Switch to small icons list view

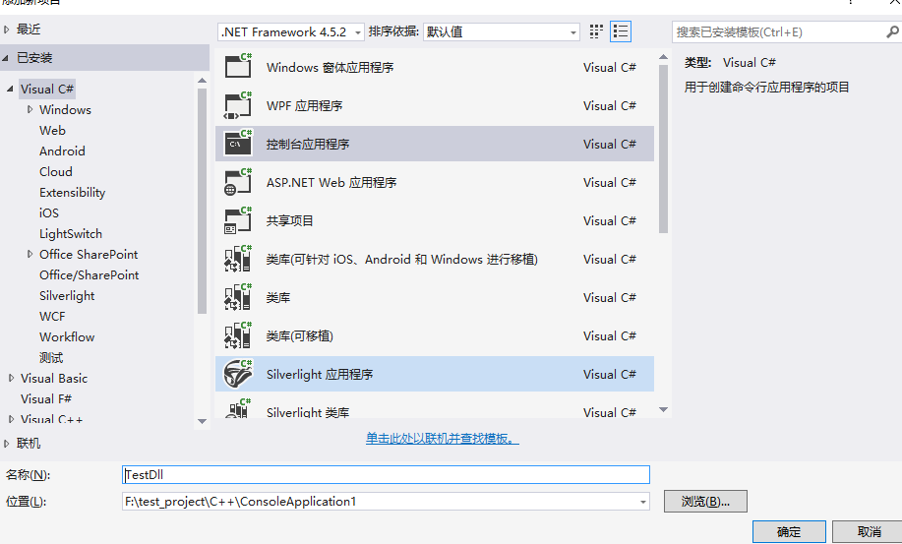pyautogui.click(x=621, y=31)
